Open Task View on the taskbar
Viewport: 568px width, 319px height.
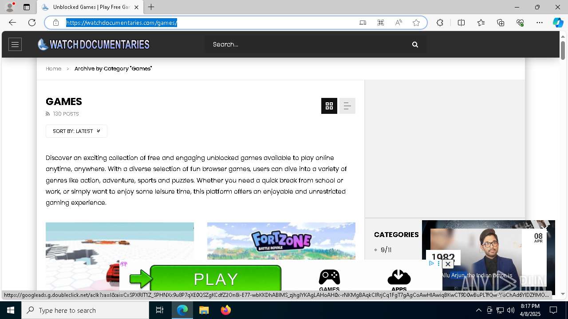tap(160, 310)
